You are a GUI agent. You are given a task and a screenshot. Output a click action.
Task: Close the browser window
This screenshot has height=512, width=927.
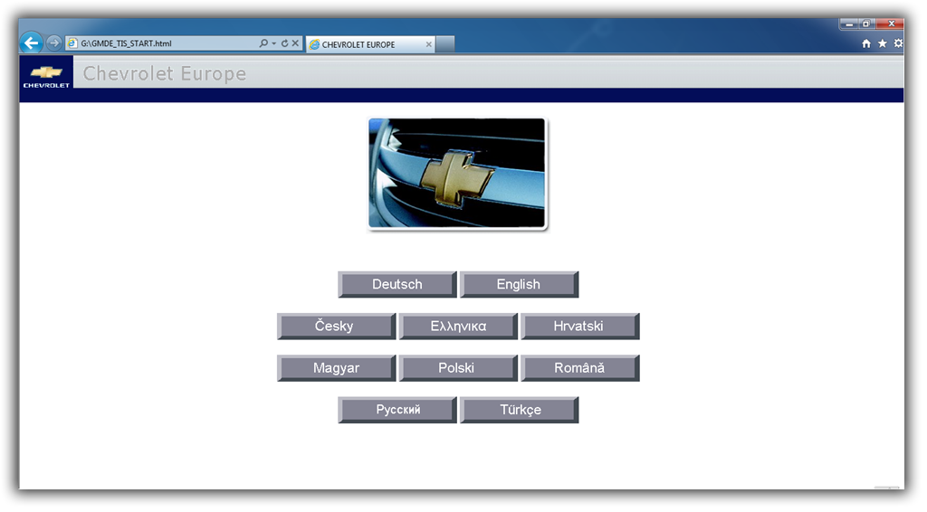891,24
